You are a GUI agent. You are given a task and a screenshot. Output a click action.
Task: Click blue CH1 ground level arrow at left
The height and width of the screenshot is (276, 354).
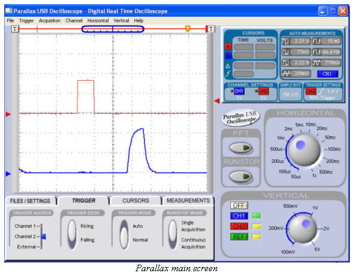pos(8,174)
